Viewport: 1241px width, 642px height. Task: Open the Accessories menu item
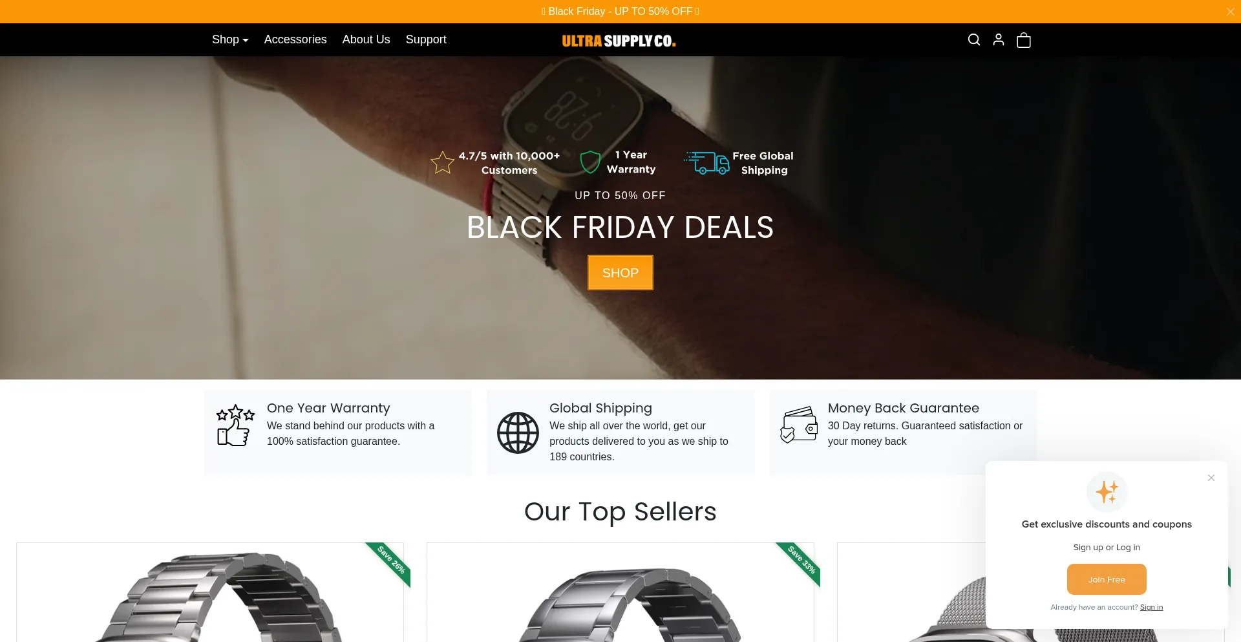(295, 39)
